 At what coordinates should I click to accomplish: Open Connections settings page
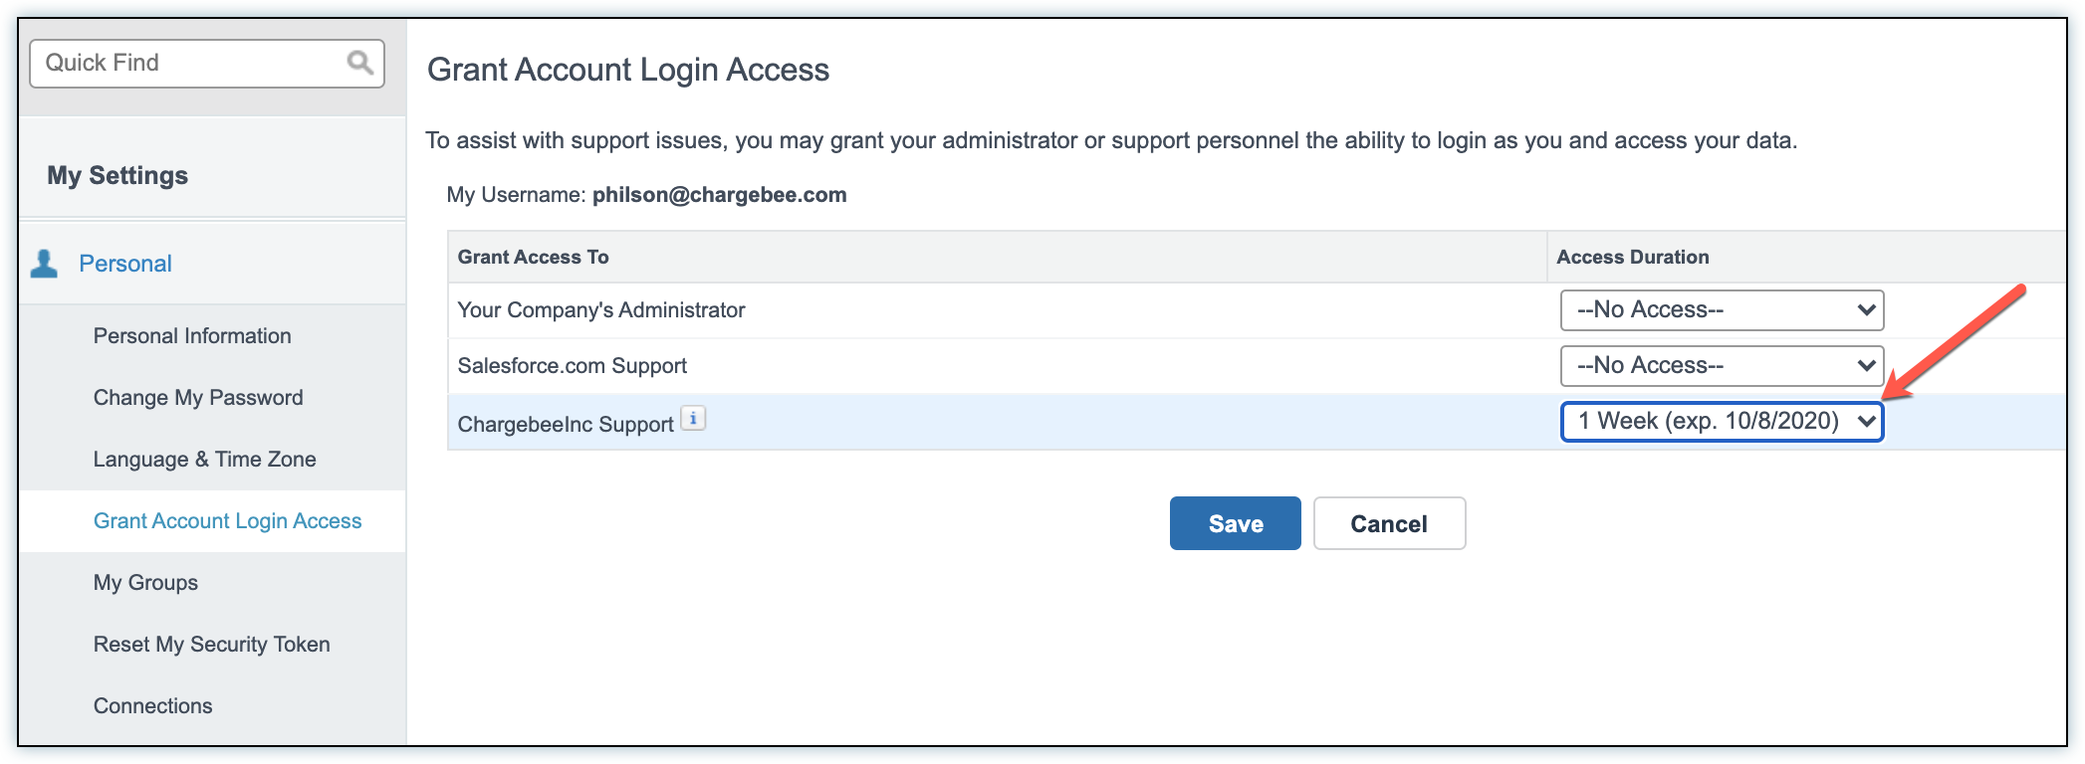coord(152,706)
